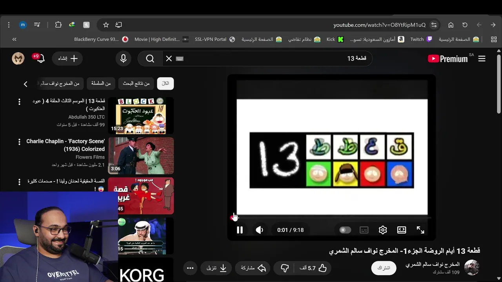Open options menu for Charlie Chaplin video

coord(19,142)
